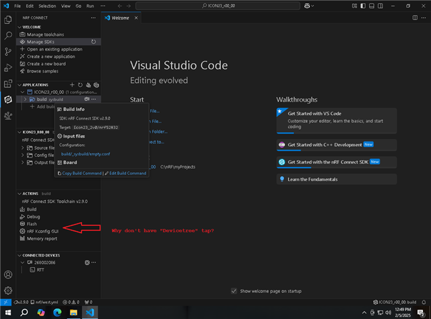Click the build all icon in Applications header
The height and width of the screenshot is (319, 431).
point(88,84)
